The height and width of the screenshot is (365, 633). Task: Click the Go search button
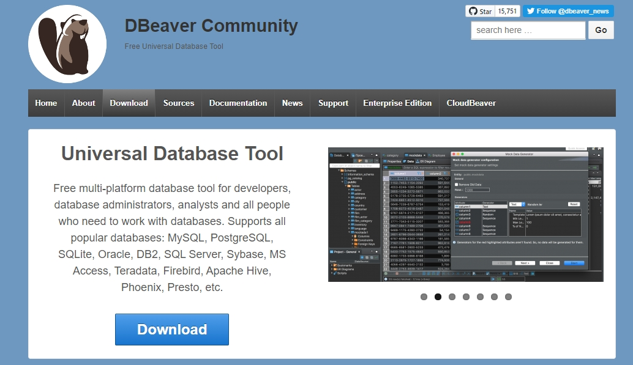pos(601,30)
